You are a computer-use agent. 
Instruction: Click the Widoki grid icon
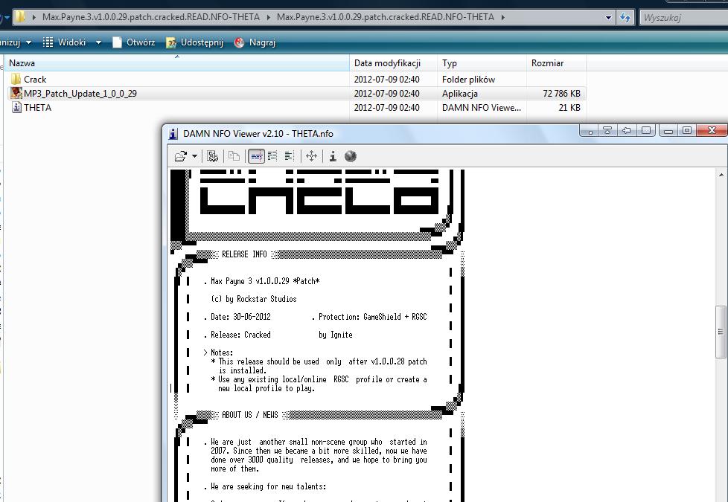48,42
